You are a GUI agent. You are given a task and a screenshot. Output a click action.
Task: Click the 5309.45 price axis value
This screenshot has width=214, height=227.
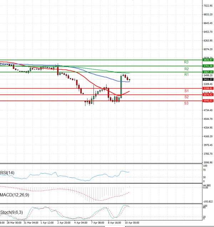coord(208,84)
